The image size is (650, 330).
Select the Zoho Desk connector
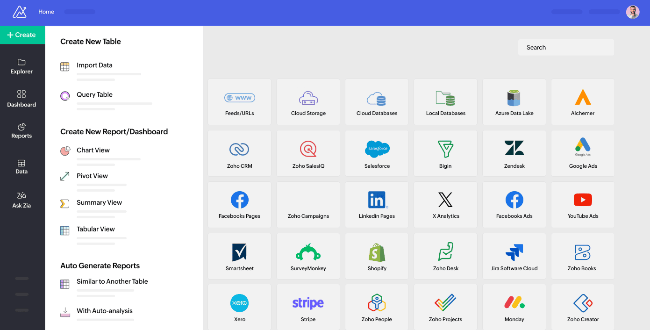click(x=445, y=256)
